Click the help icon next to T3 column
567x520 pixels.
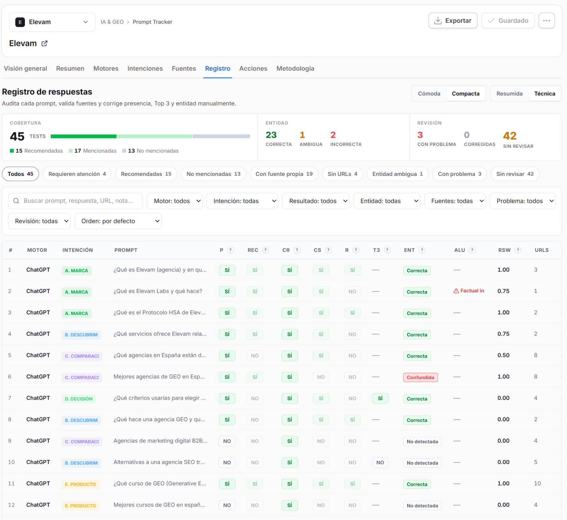tap(387, 250)
